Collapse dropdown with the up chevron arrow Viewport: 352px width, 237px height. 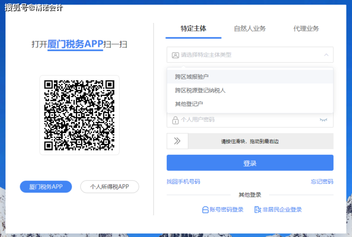coord(326,55)
